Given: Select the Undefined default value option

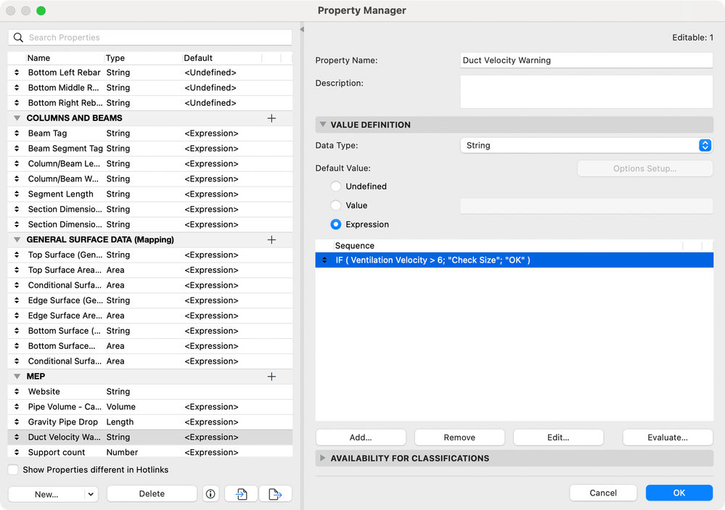Looking at the screenshot, I should point(336,186).
